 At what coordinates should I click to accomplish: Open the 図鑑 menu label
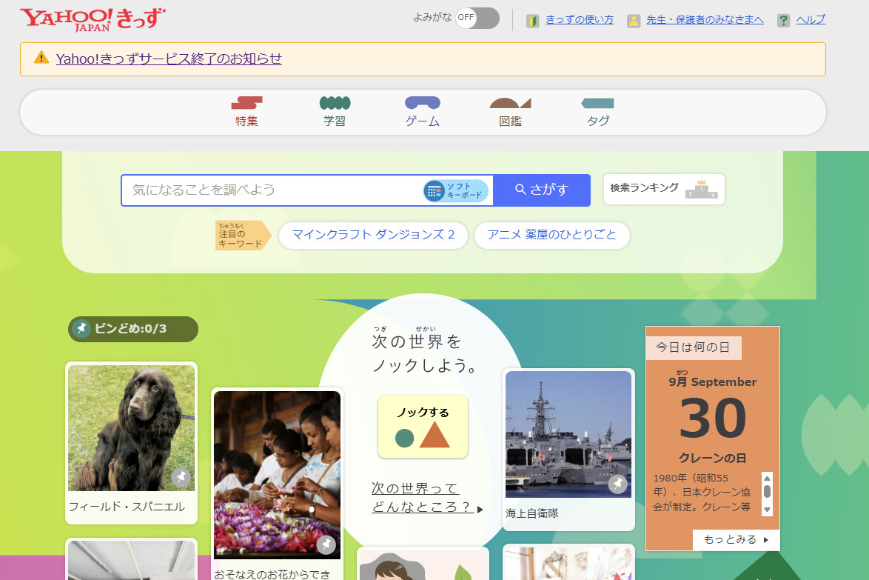coord(511,121)
